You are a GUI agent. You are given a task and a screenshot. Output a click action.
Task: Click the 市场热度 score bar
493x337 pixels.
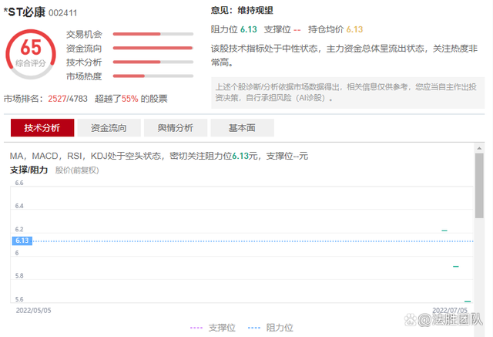tap(153, 76)
